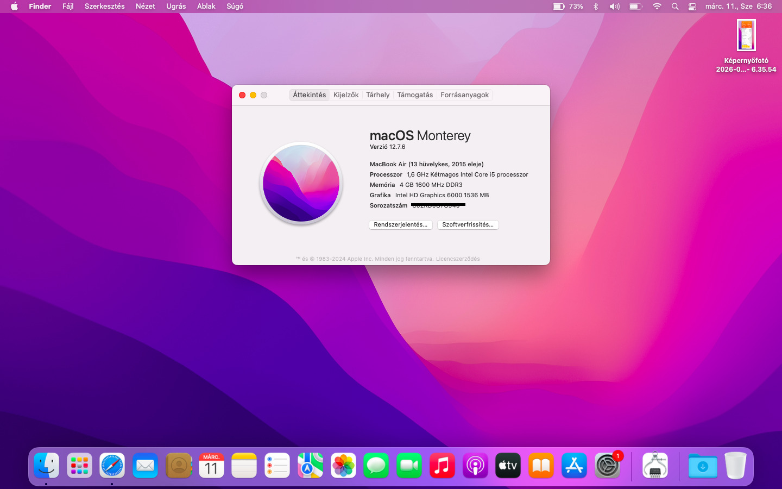
Task: Open Books from the Dock
Action: 541,466
